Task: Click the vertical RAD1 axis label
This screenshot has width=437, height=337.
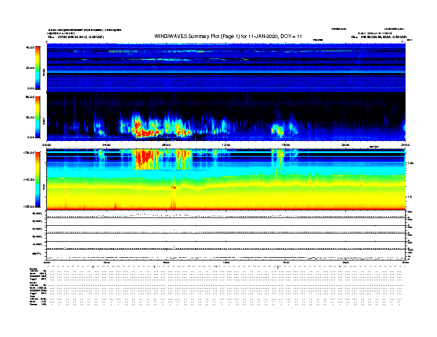Action: (44, 121)
